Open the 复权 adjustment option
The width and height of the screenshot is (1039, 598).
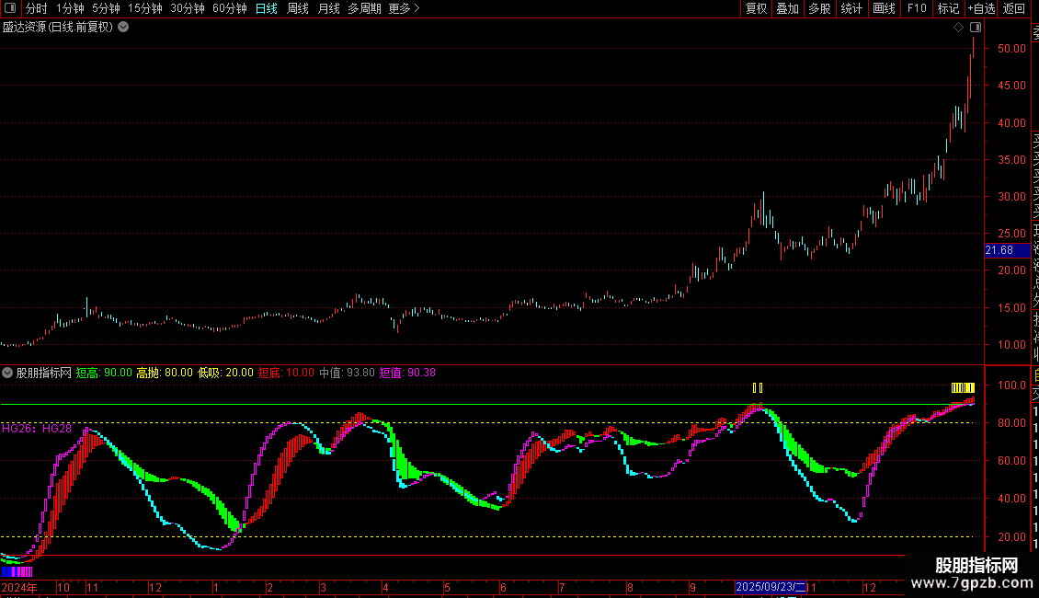(x=756, y=8)
